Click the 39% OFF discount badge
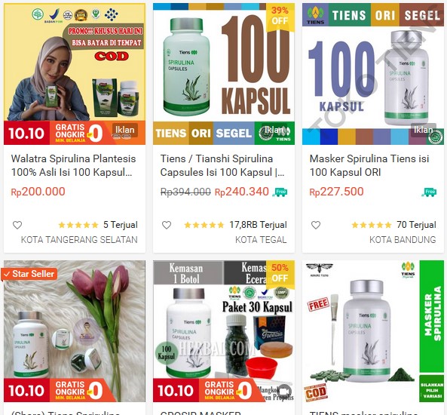The image size is (447, 415). (x=280, y=16)
